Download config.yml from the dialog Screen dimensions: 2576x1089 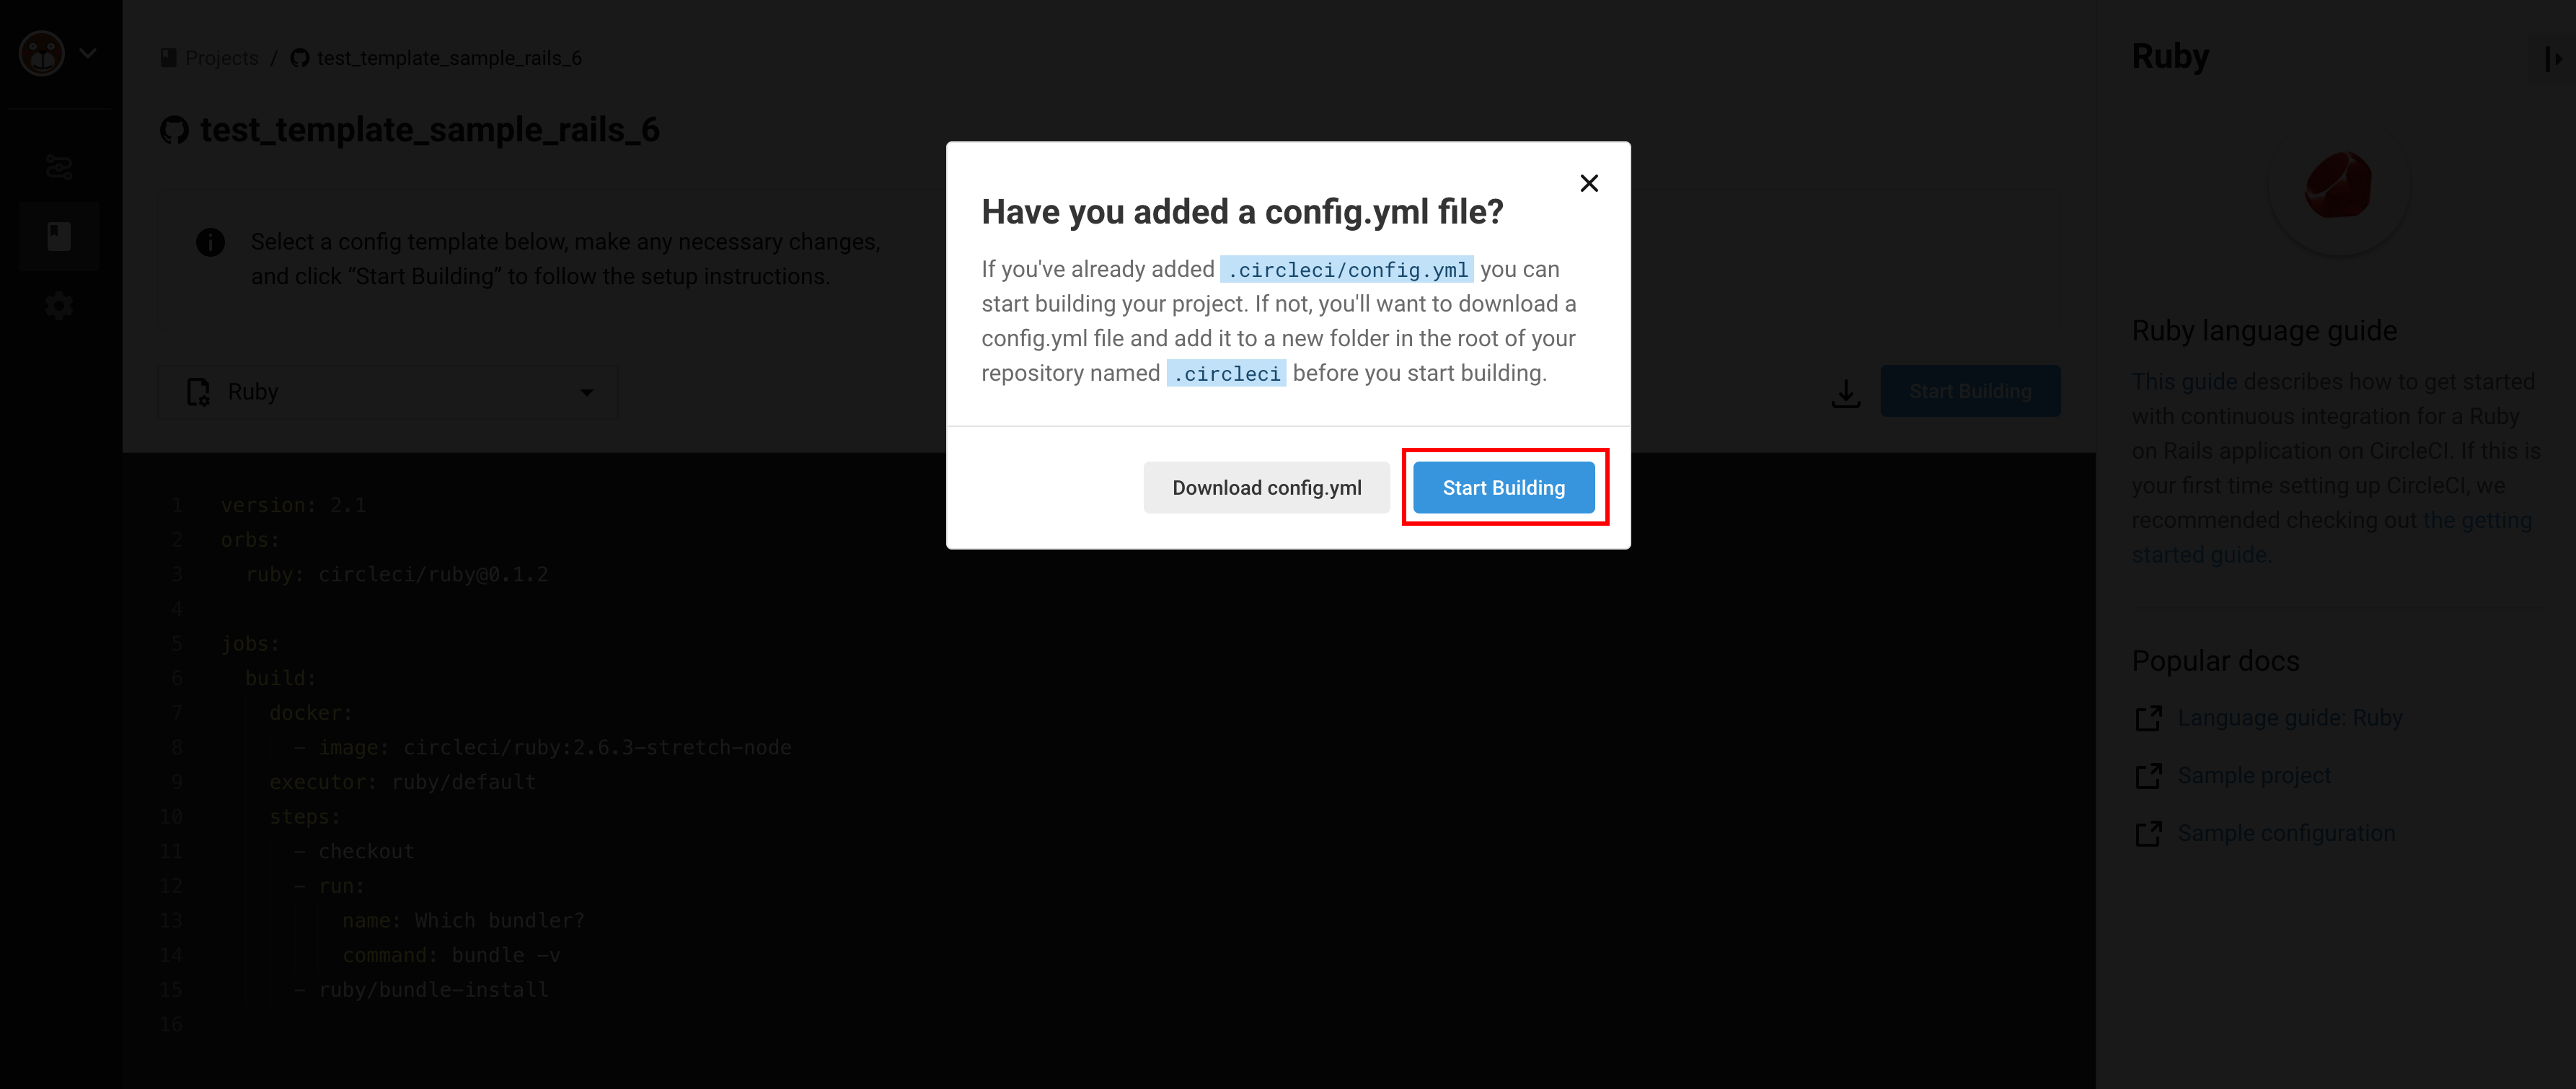(1266, 487)
